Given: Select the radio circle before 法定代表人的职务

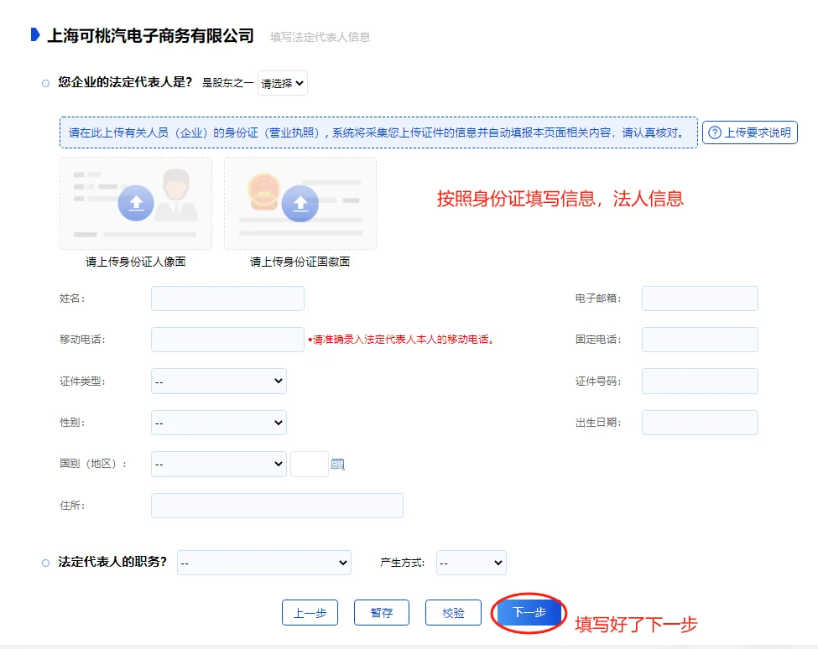Looking at the screenshot, I should click(45, 563).
